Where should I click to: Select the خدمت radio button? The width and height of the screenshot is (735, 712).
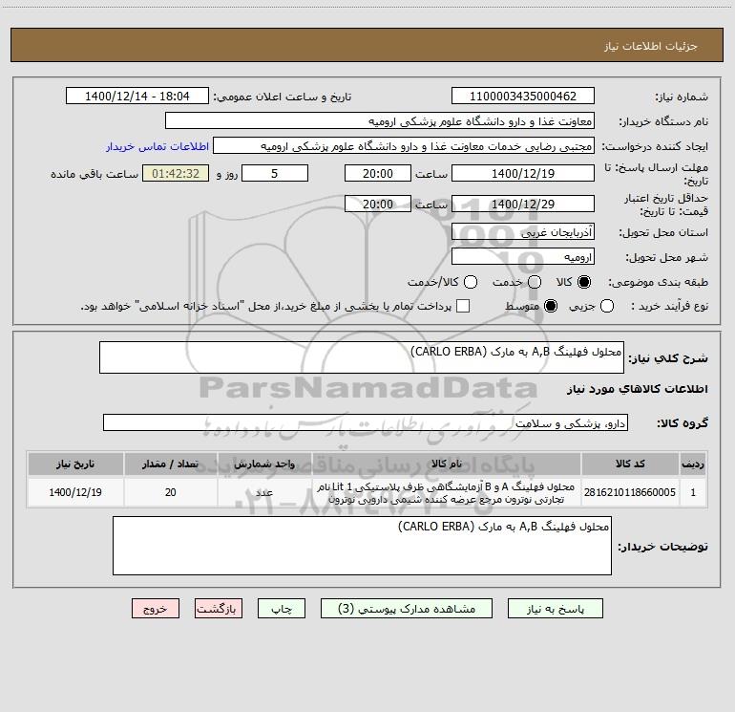(x=535, y=282)
